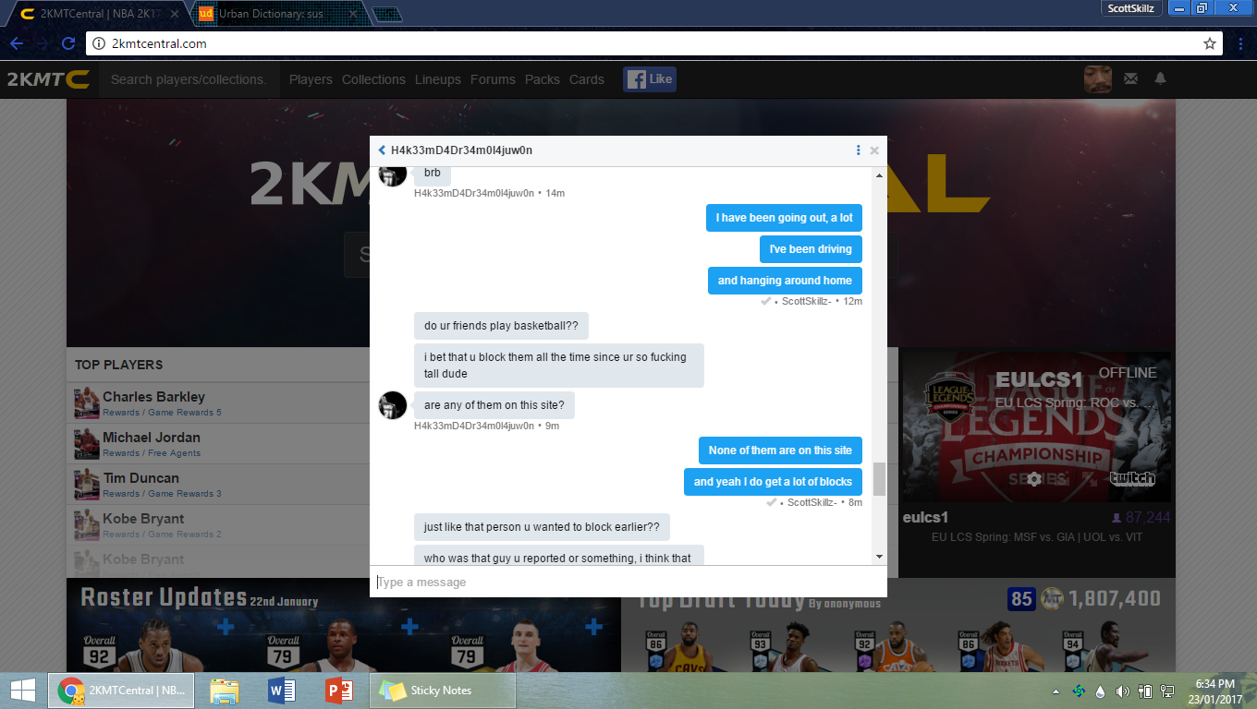
Task: Show hidden tray icons arrow
Action: coord(1056,691)
